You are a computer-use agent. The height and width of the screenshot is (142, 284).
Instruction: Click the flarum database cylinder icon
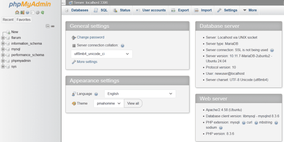click(x=8, y=38)
